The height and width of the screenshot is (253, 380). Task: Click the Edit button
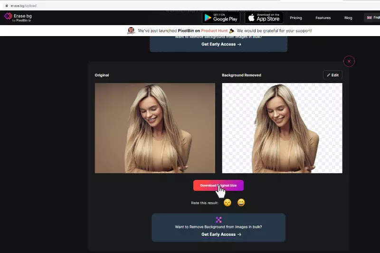[x=332, y=75]
